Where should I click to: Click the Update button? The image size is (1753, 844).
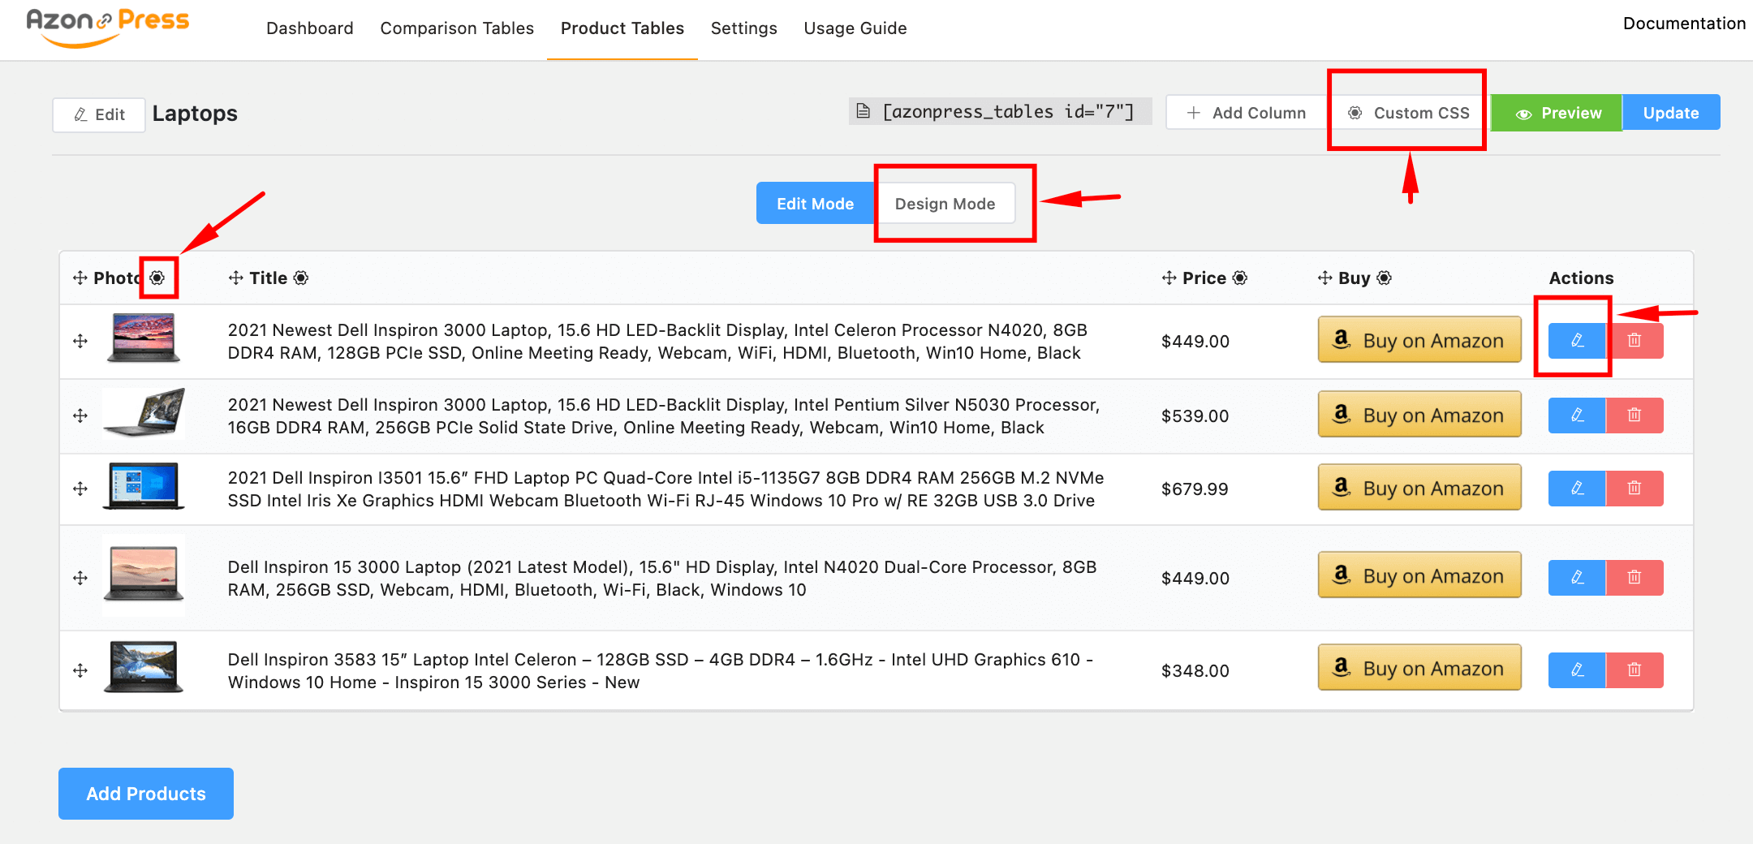point(1671,113)
